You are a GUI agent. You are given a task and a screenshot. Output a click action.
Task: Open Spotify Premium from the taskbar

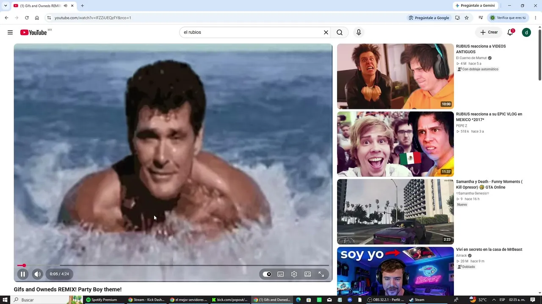102,300
